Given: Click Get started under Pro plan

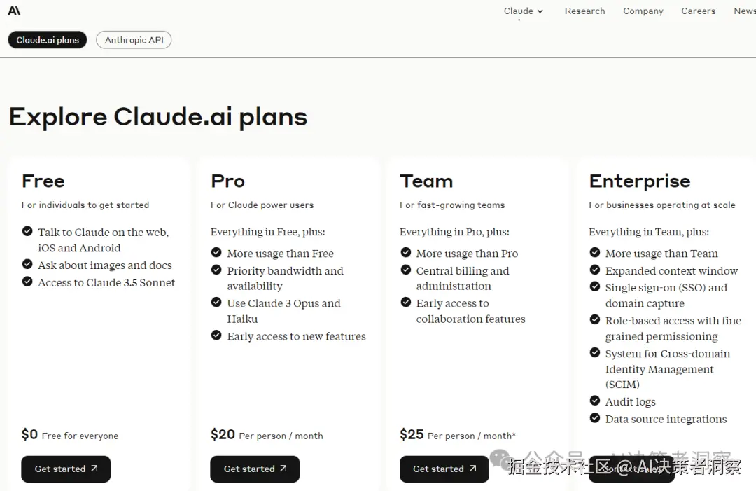Looking at the screenshot, I should 255,469.
